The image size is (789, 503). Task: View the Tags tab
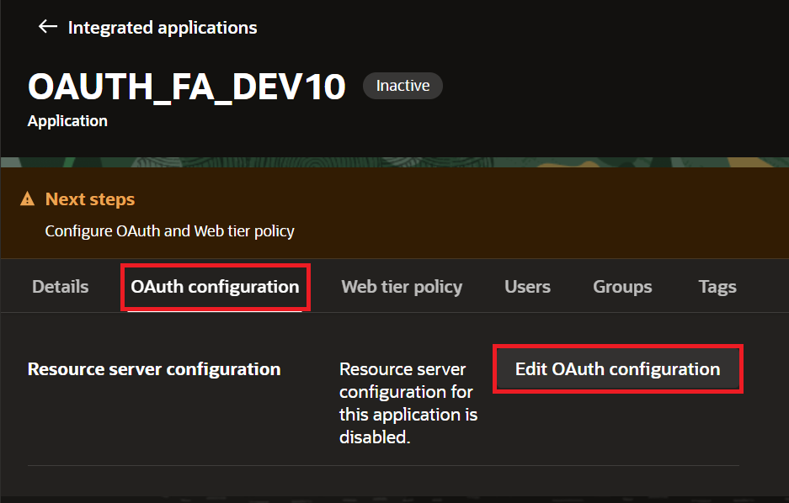click(717, 287)
